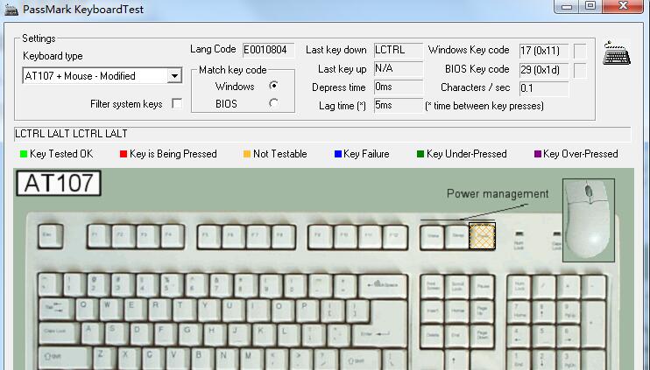Click the Depress time field showing 0ms

point(399,87)
